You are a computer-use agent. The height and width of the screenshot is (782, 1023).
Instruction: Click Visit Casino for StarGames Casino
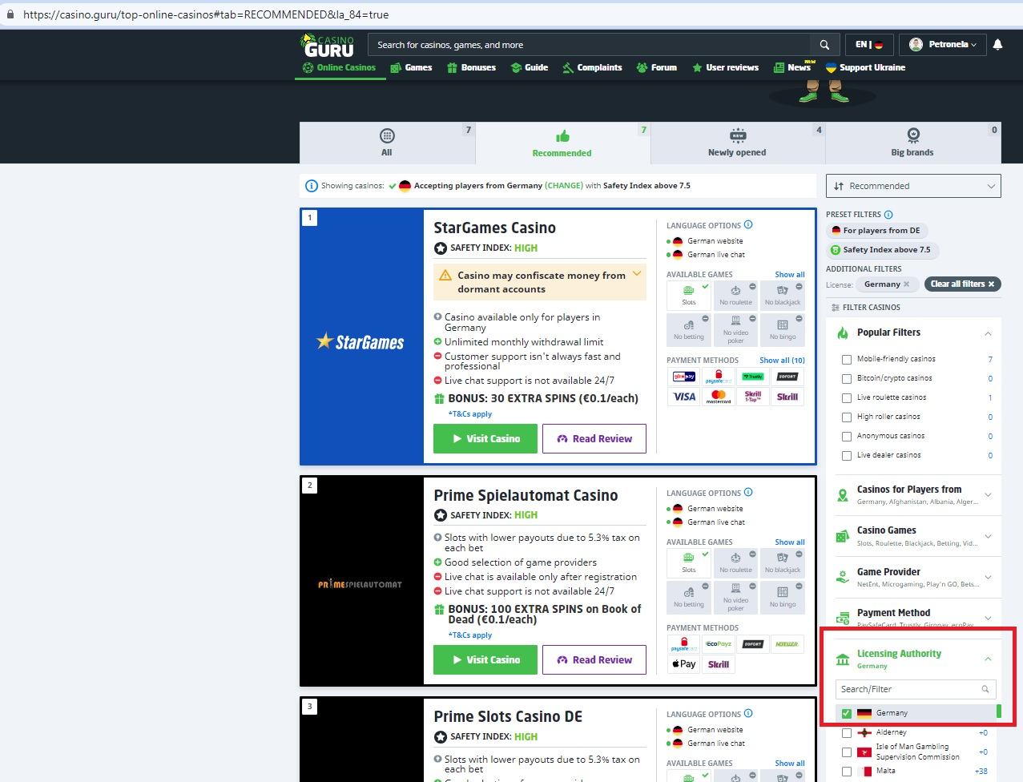pyautogui.click(x=485, y=438)
